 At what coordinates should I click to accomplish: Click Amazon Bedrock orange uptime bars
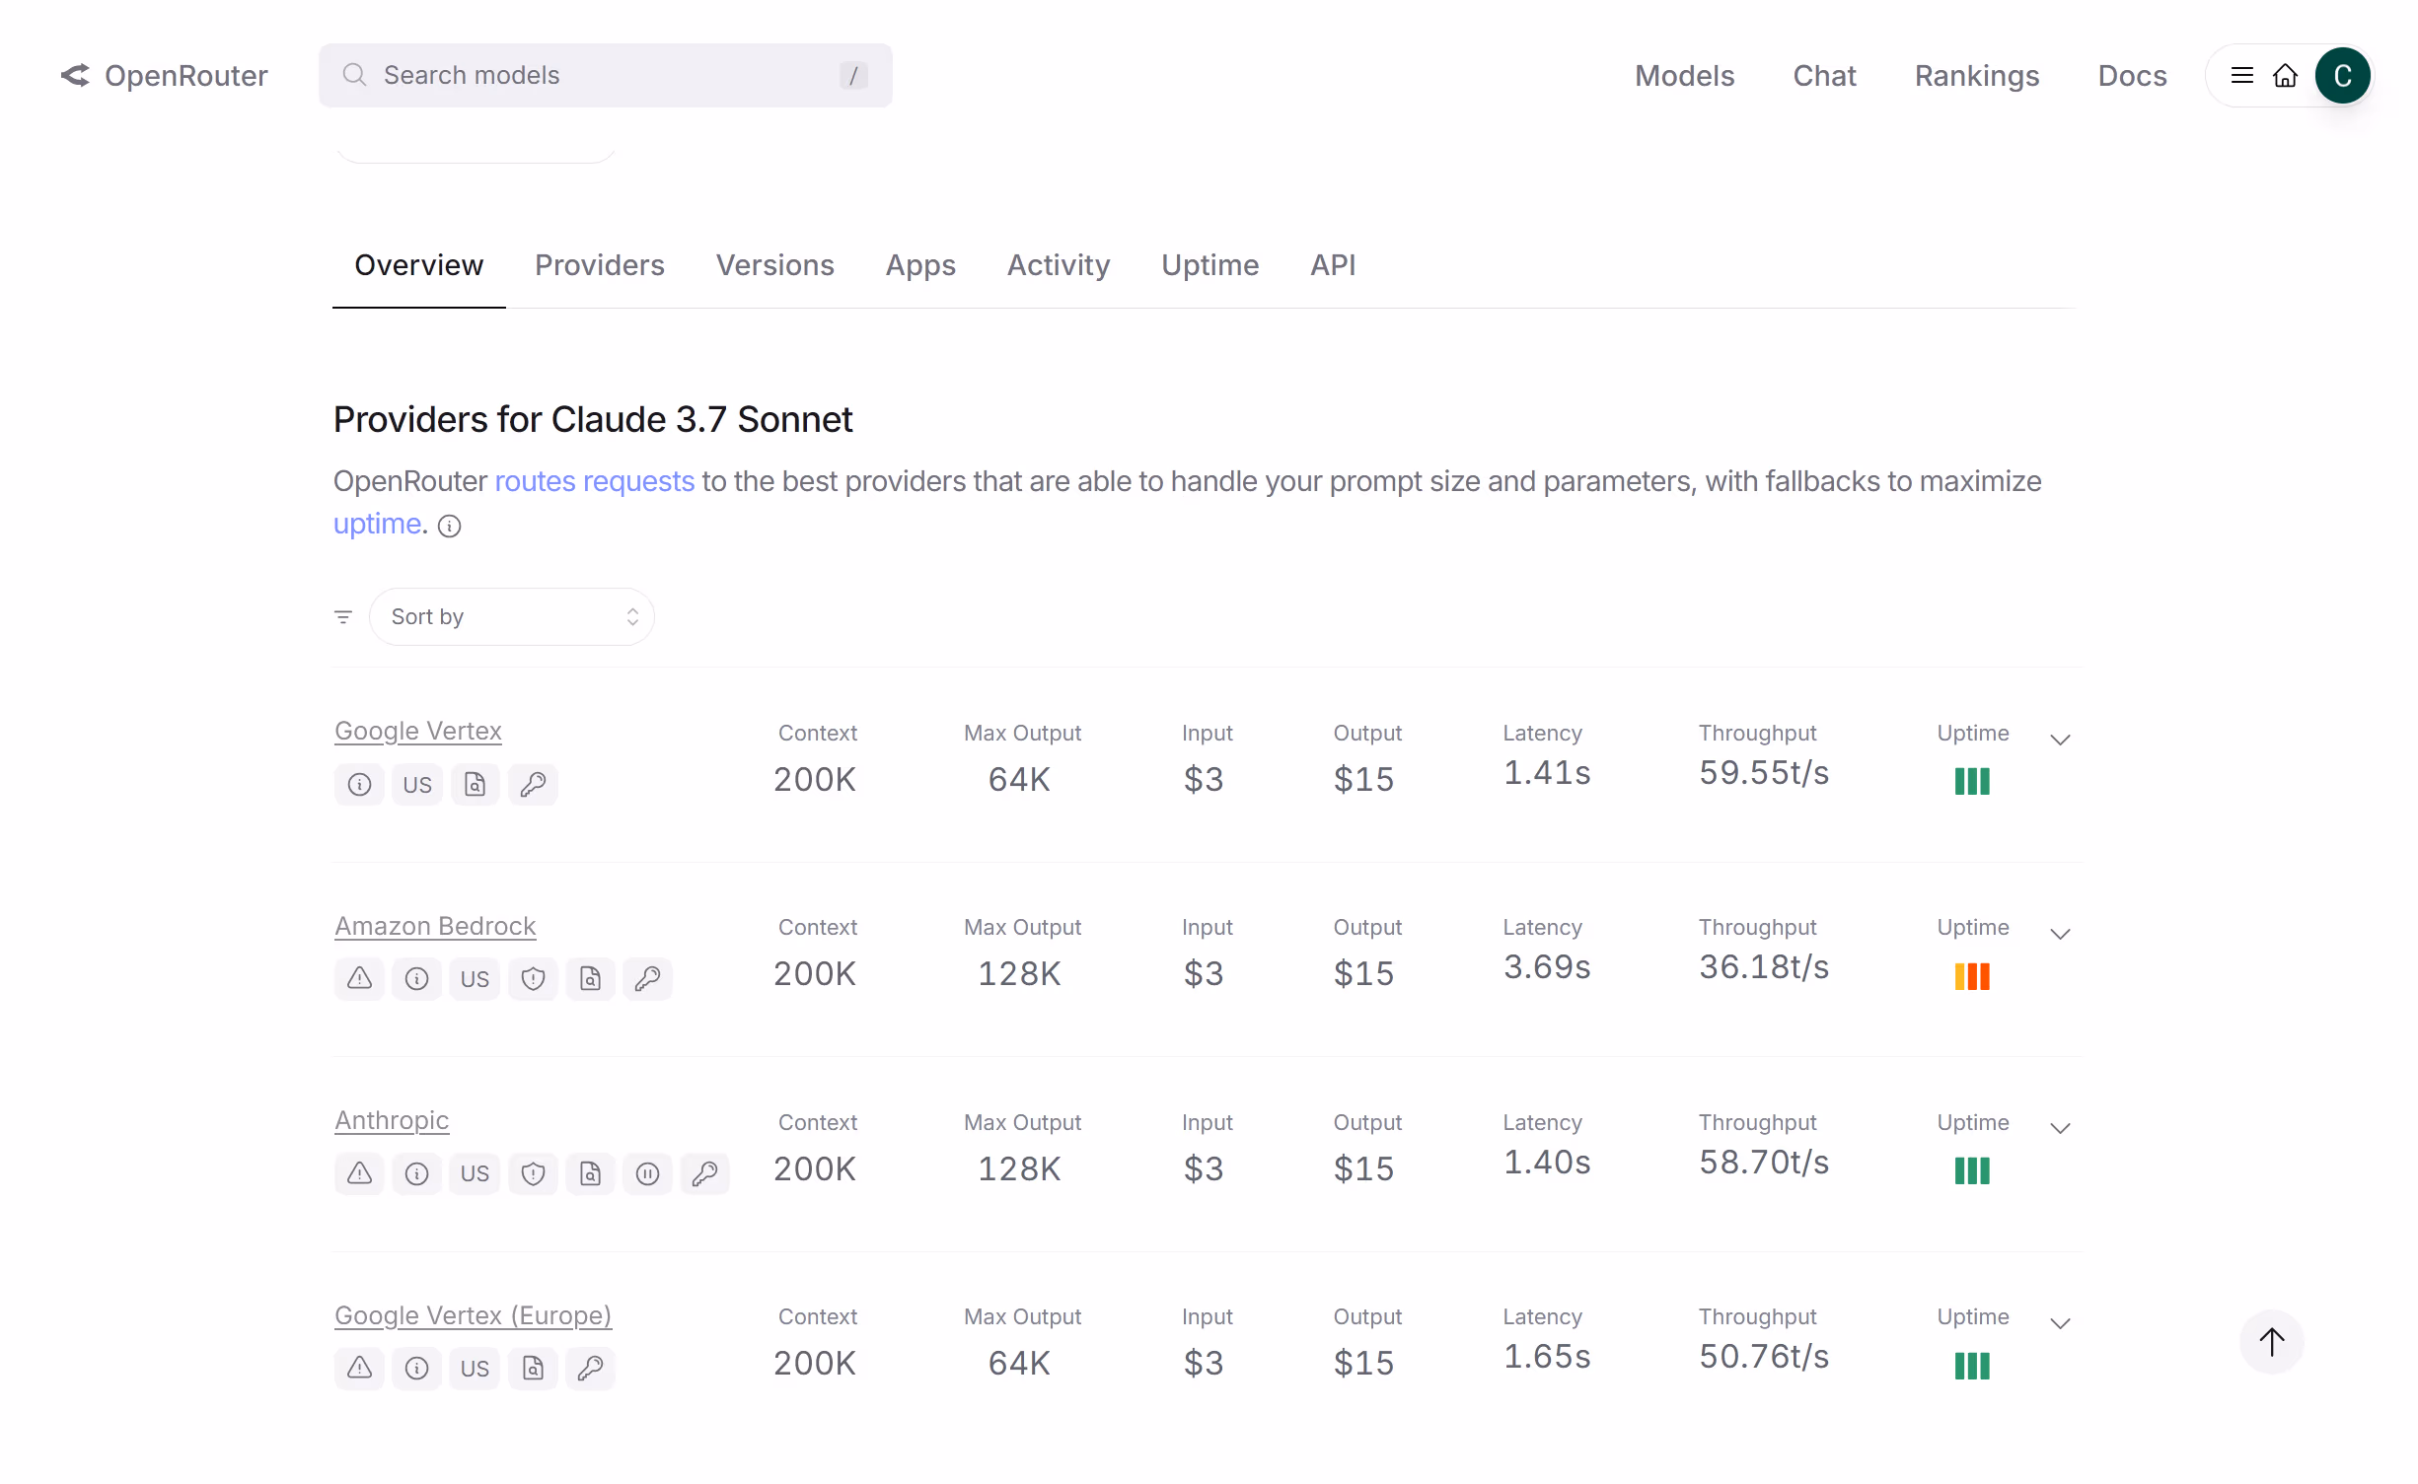pos(1971,976)
